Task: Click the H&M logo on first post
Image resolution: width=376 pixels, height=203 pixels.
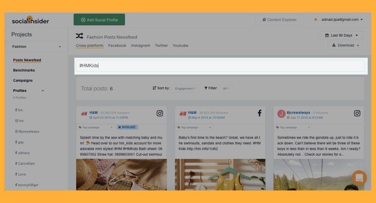Action: tap(84, 114)
